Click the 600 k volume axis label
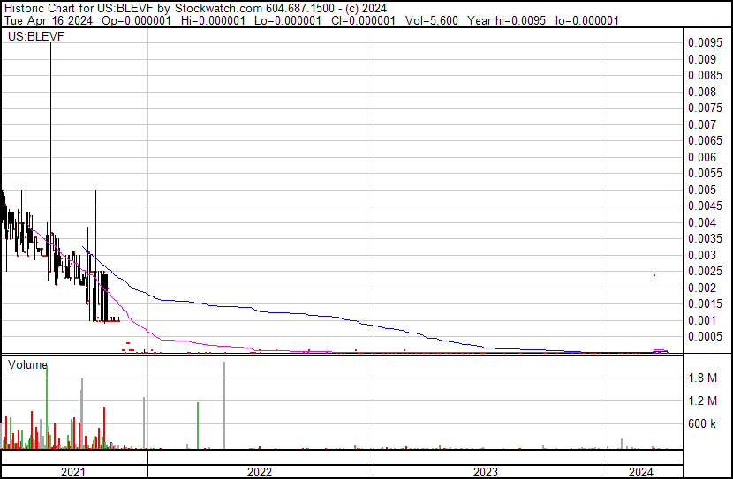Screen dimensions: 733x479 pos(702,424)
